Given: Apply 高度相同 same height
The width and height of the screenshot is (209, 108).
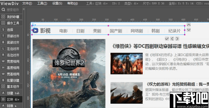Looking at the screenshot, I should click(x=11, y=68).
